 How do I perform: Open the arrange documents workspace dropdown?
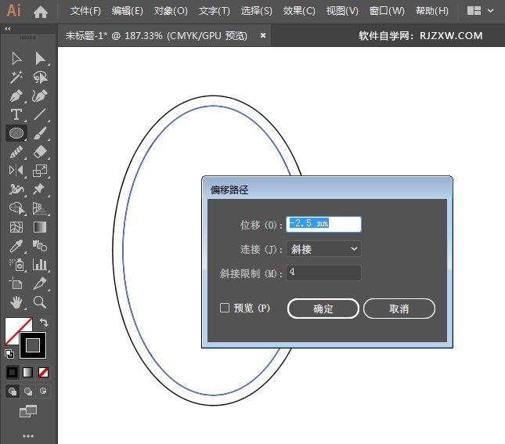click(x=480, y=11)
